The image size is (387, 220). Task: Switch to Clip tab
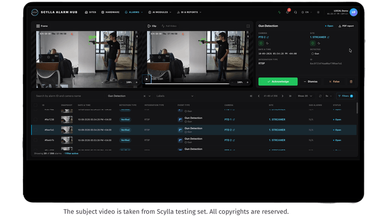(152, 26)
